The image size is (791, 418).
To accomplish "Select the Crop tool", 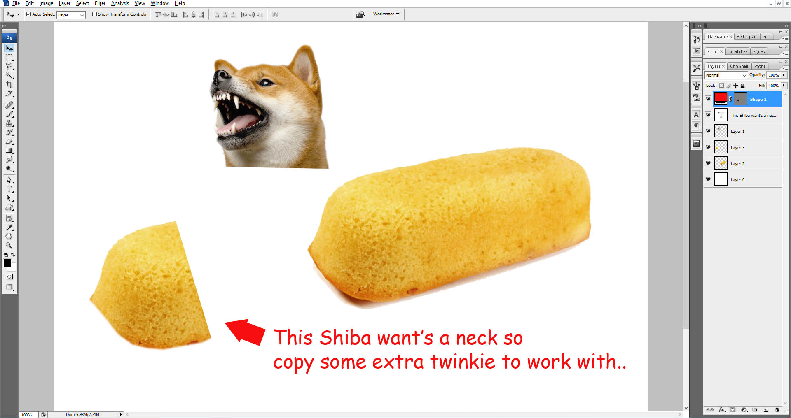I will point(9,84).
